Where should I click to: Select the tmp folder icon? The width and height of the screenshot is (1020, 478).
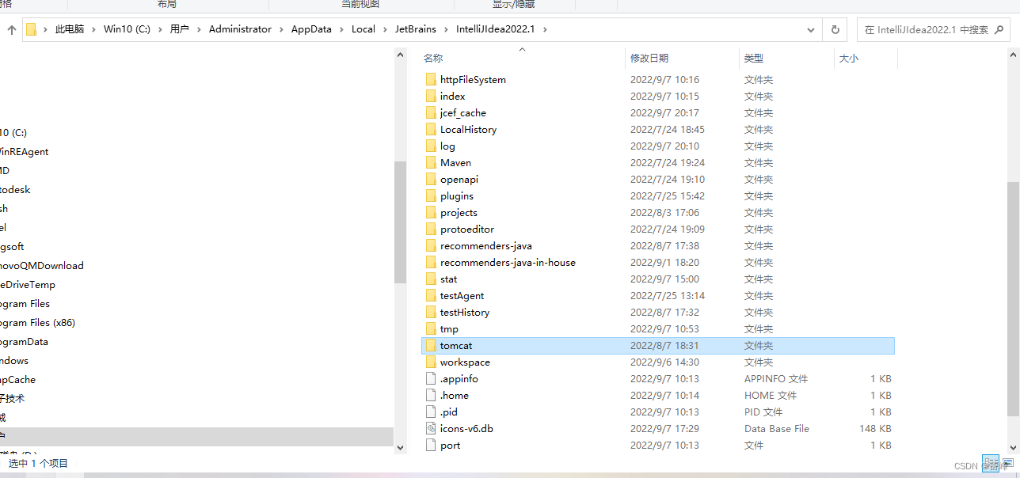pyautogui.click(x=431, y=328)
